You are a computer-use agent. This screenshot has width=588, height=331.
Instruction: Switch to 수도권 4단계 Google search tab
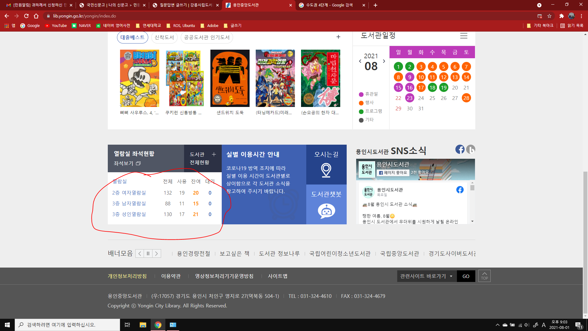tap(329, 5)
